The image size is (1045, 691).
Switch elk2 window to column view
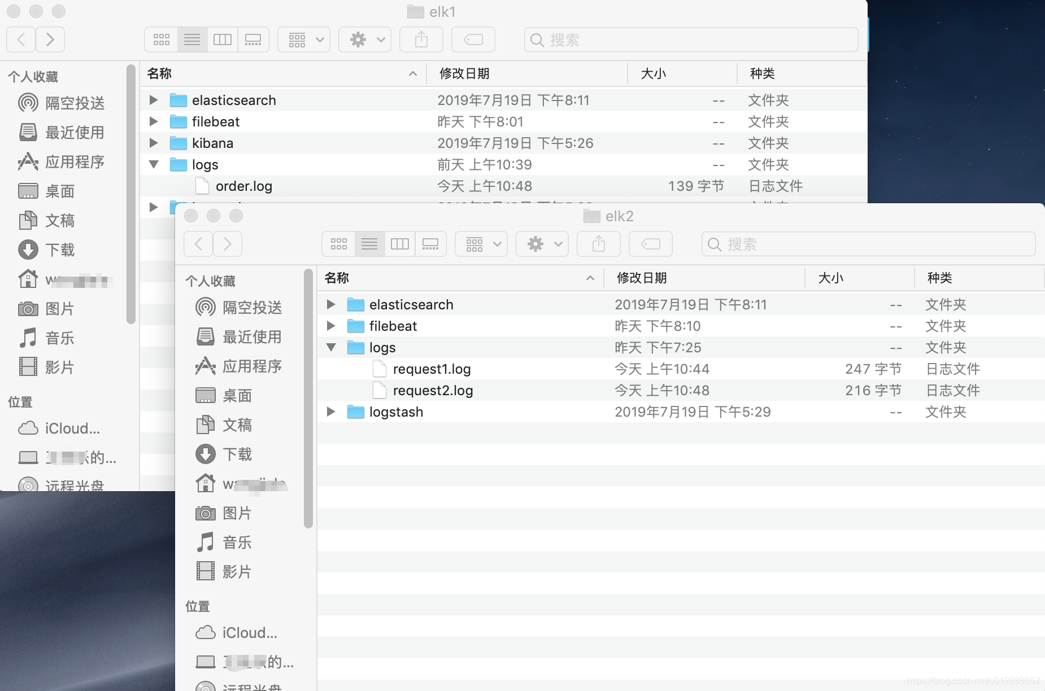click(x=400, y=244)
